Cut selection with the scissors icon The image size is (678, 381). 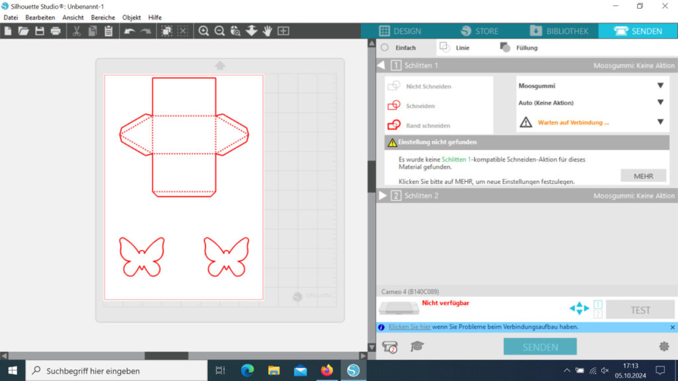click(77, 30)
